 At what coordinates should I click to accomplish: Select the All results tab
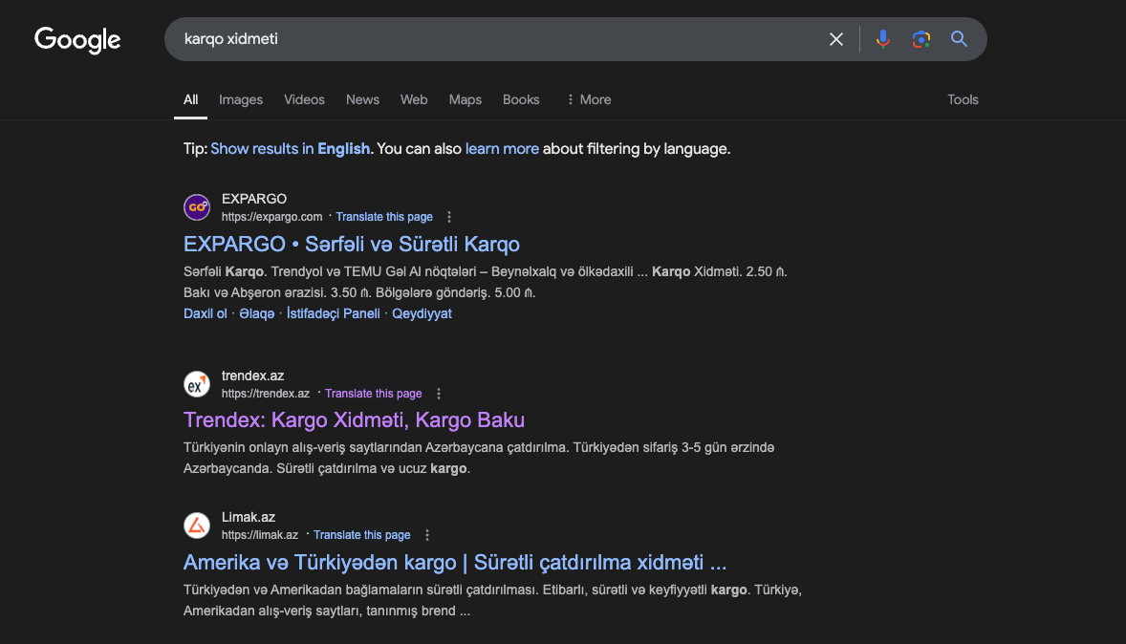tap(190, 99)
